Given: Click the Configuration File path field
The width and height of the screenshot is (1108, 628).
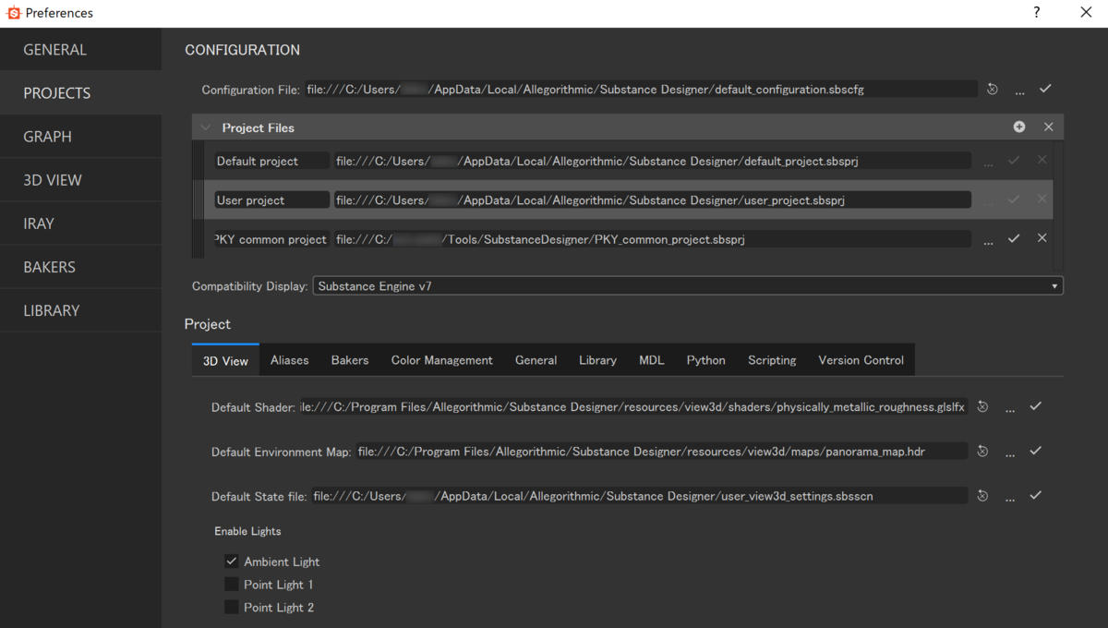Looking at the screenshot, I should [x=641, y=90].
